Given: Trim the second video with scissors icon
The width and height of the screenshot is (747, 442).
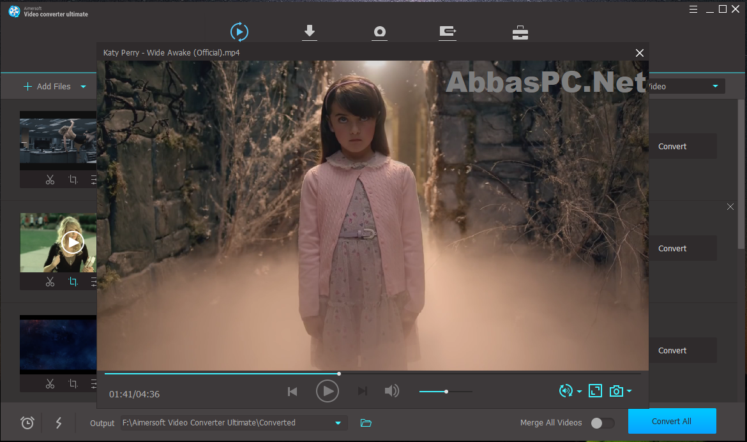Looking at the screenshot, I should click(50, 281).
